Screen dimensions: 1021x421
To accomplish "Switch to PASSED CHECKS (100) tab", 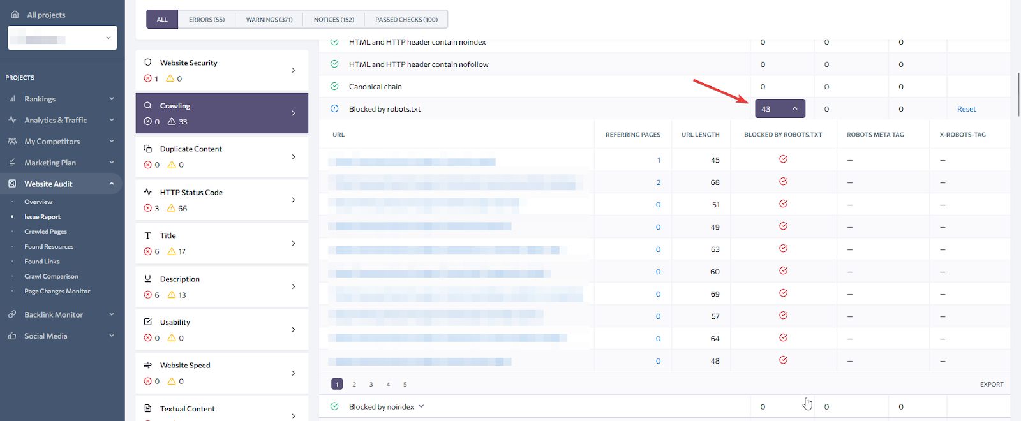I will click(x=406, y=19).
